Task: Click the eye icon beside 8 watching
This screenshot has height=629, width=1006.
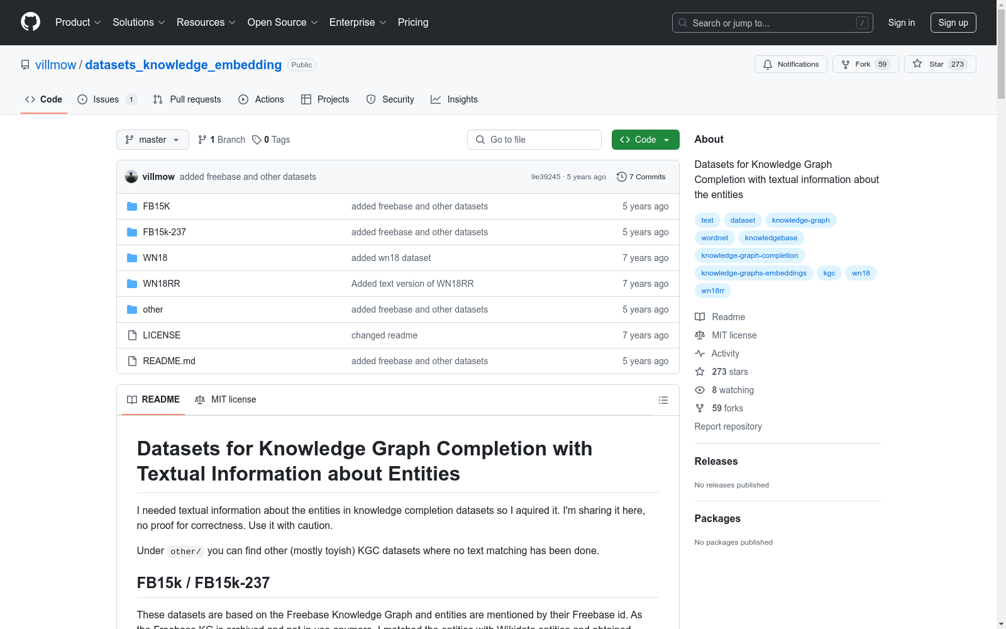Action: click(x=700, y=390)
